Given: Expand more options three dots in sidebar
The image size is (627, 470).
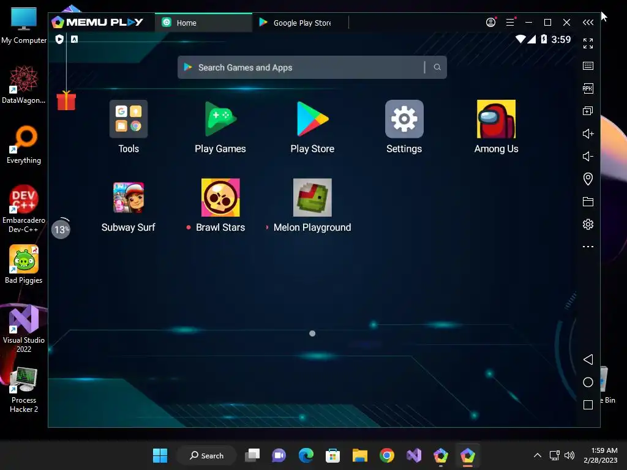Looking at the screenshot, I should tap(588, 247).
